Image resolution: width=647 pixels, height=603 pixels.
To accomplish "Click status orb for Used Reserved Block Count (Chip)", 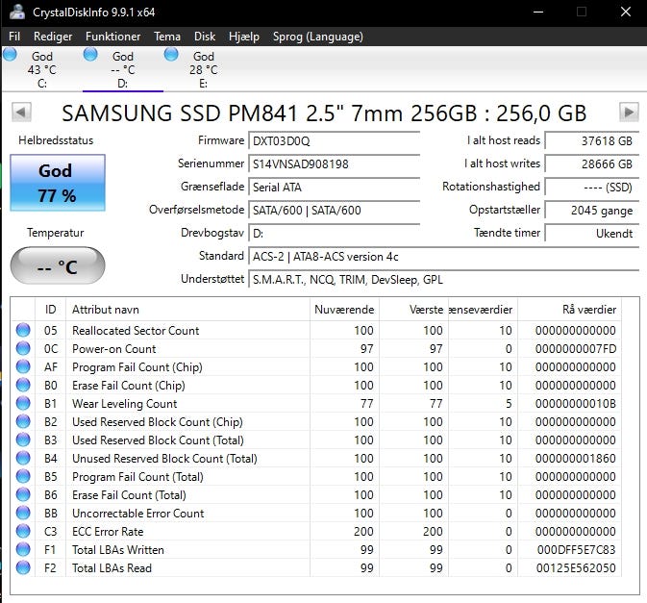I will click(23, 422).
